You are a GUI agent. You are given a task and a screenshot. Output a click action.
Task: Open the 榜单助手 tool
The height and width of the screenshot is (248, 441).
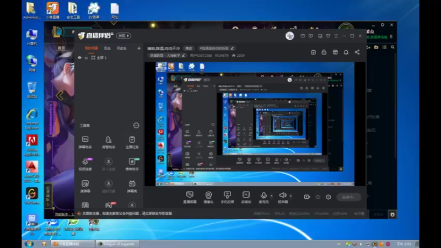pyautogui.click(x=132, y=164)
